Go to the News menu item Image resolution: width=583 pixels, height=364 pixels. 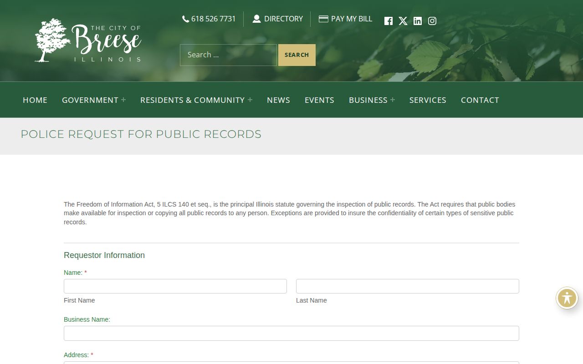pyautogui.click(x=278, y=100)
